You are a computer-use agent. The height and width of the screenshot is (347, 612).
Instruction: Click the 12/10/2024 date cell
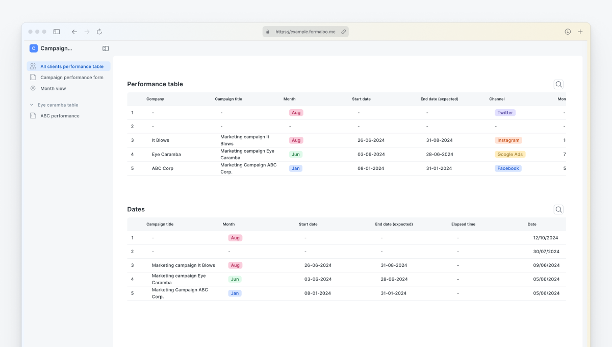tap(546, 238)
